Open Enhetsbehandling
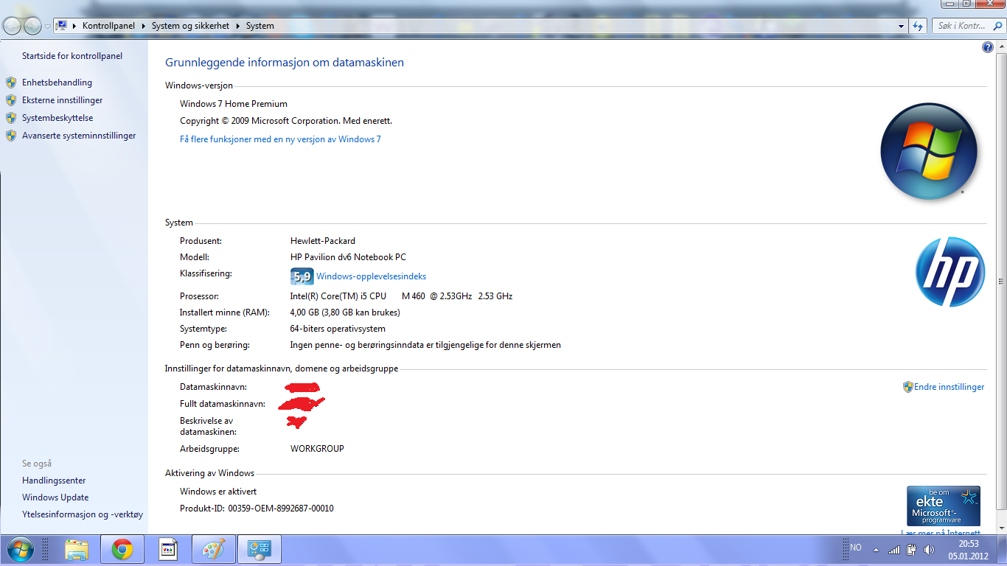The width and height of the screenshot is (1007, 566). 57,83
